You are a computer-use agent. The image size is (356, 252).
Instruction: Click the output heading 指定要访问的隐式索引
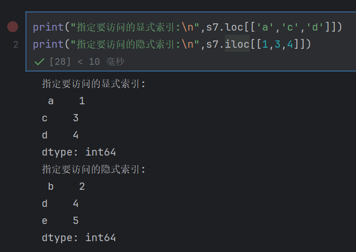(x=93, y=169)
